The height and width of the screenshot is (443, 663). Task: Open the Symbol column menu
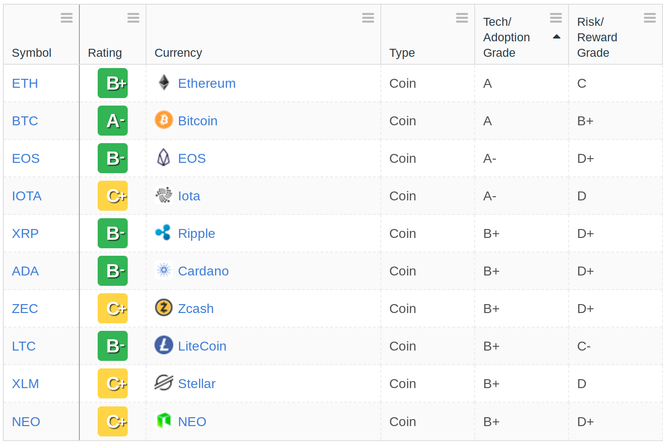point(67,18)
